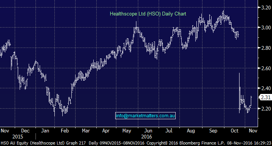Click the Copyright 2016 Bloomberg Finance L.P. text
The height and width of the screenshot is (146, 272).
tap(185, 143)
